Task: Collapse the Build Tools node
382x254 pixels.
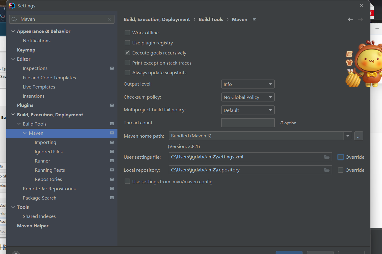Action: click(19, 124)
